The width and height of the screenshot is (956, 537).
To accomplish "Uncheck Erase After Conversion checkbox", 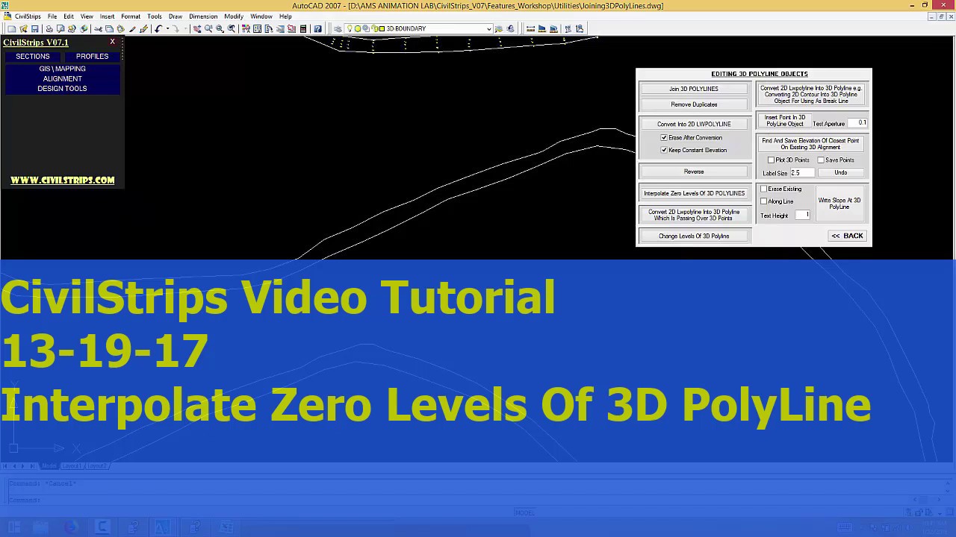I will pyautogui.click(x=664, y=138).
